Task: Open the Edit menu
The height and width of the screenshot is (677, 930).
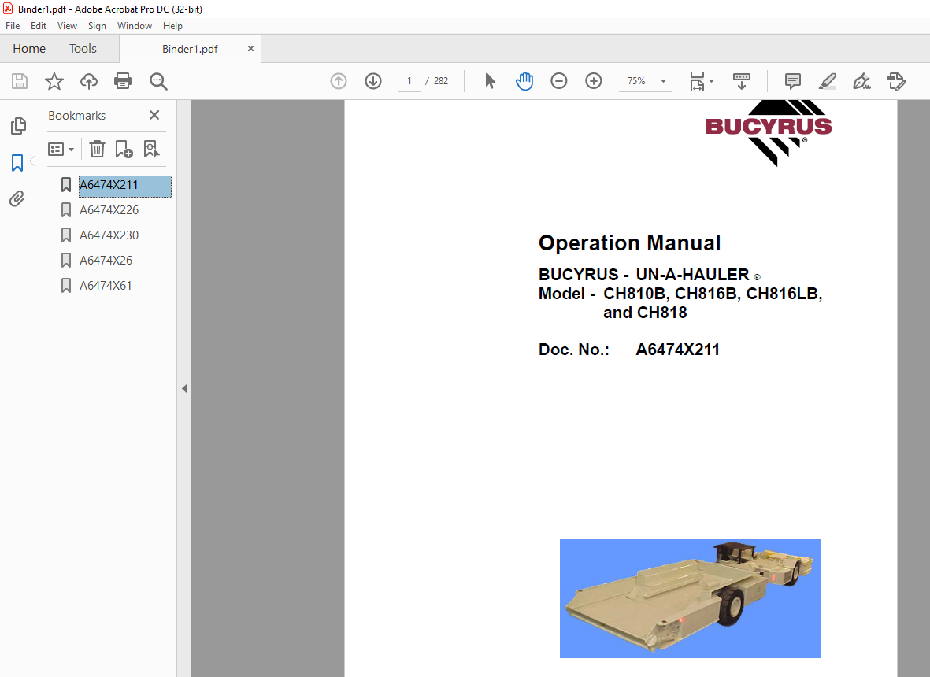Action: pyautogui.click(x=39, y=26)
